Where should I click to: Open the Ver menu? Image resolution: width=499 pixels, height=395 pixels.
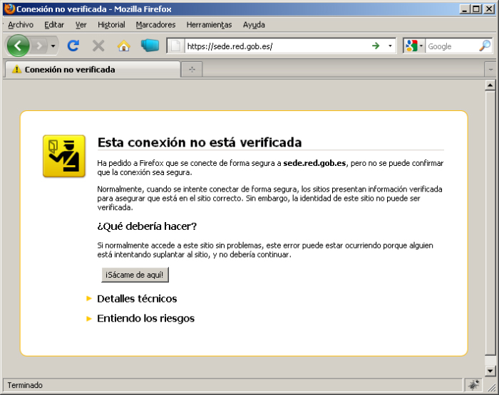(x=81, y=25)
